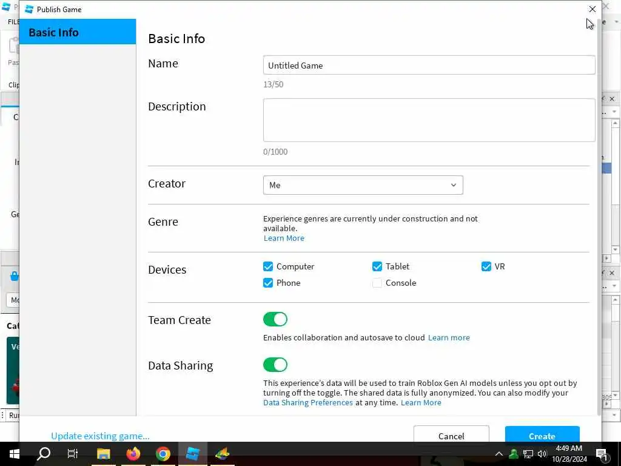This screenshot has width=621, height=466.
Task: Switch to Roblox Studio taskbar icon
Action: point(192,453)
